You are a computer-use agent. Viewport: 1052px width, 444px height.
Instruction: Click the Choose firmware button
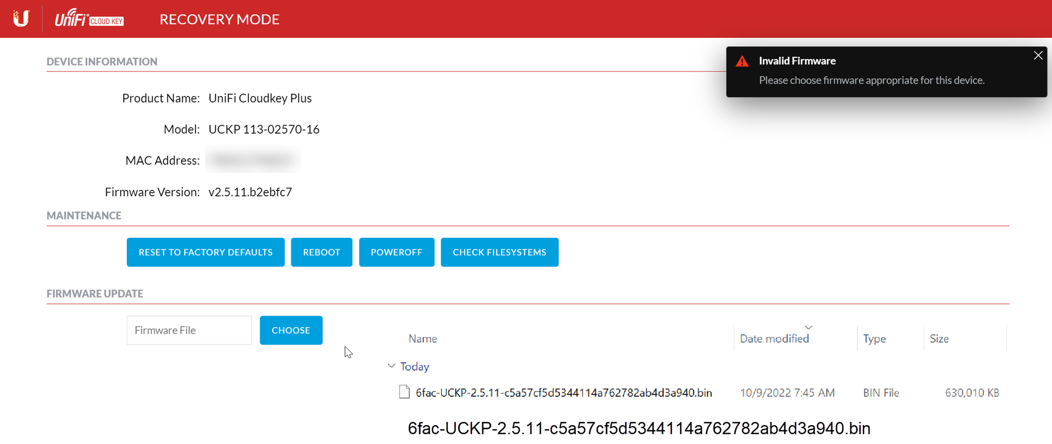(x=291, y=330)
